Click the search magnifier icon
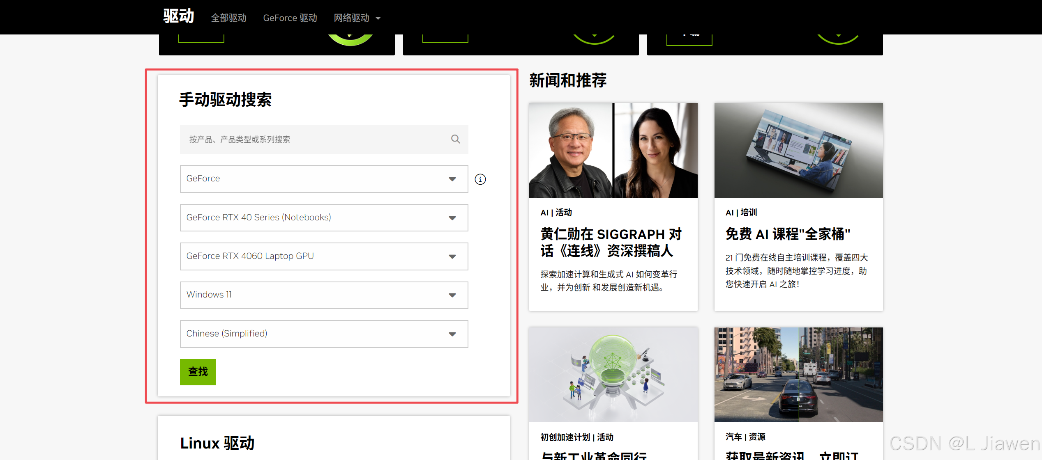 click(x=455, y=139)
